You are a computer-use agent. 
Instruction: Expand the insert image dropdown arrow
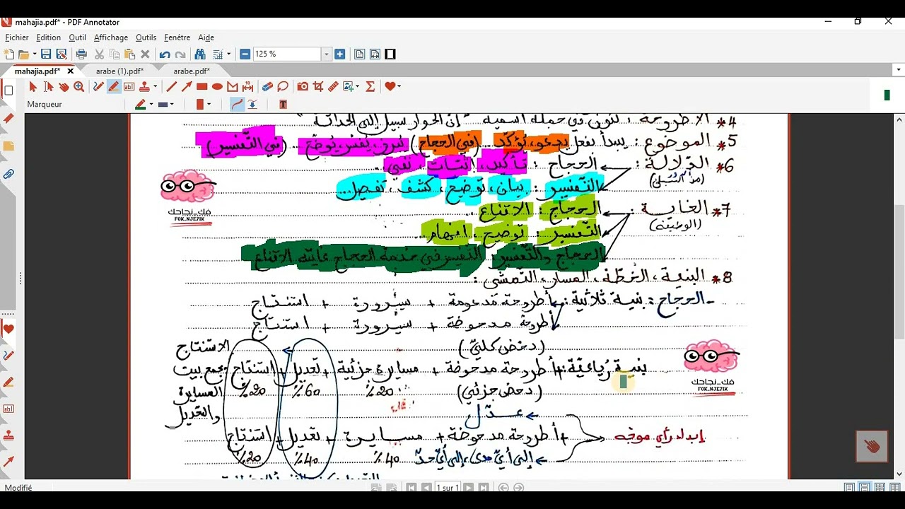pyautogui.click(x=357, y=86)
